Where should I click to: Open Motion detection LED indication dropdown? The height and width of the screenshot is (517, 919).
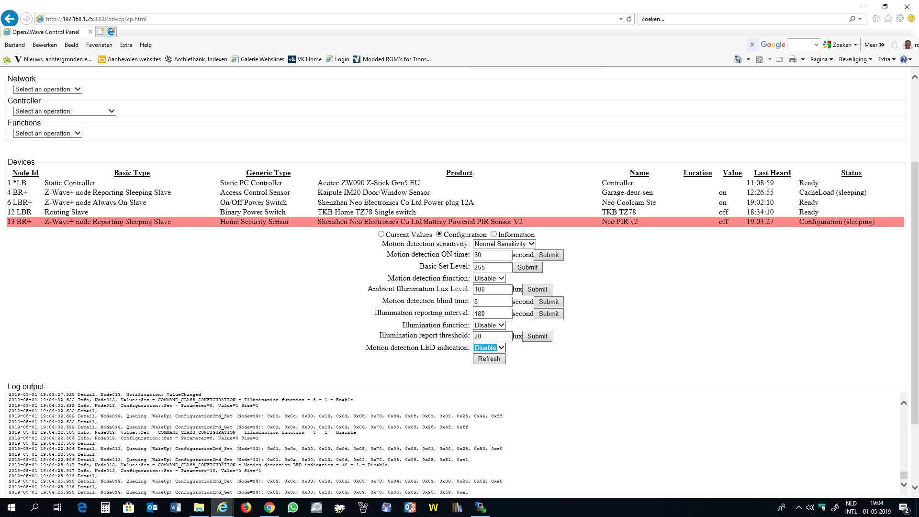[x=489, y=348]
